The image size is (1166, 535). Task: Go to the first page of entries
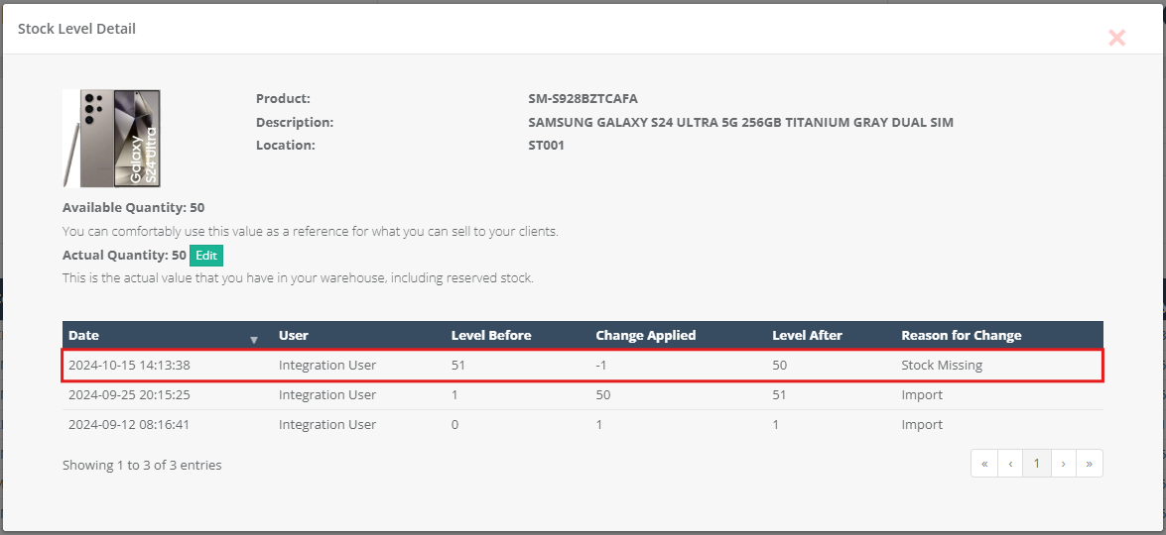tap(983, 464)
